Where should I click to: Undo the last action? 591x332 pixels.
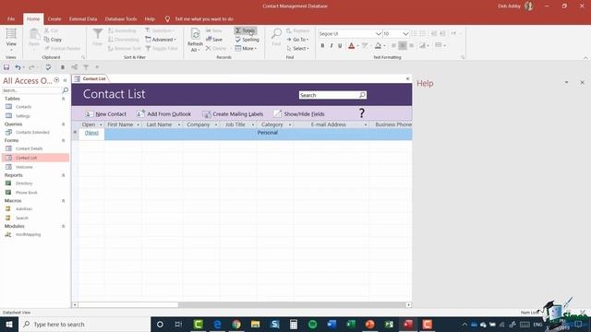coord(18,67)
